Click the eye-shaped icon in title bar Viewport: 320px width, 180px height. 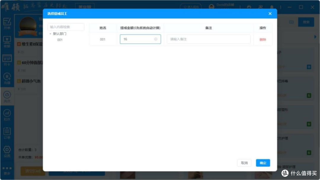tap(260, 7)
